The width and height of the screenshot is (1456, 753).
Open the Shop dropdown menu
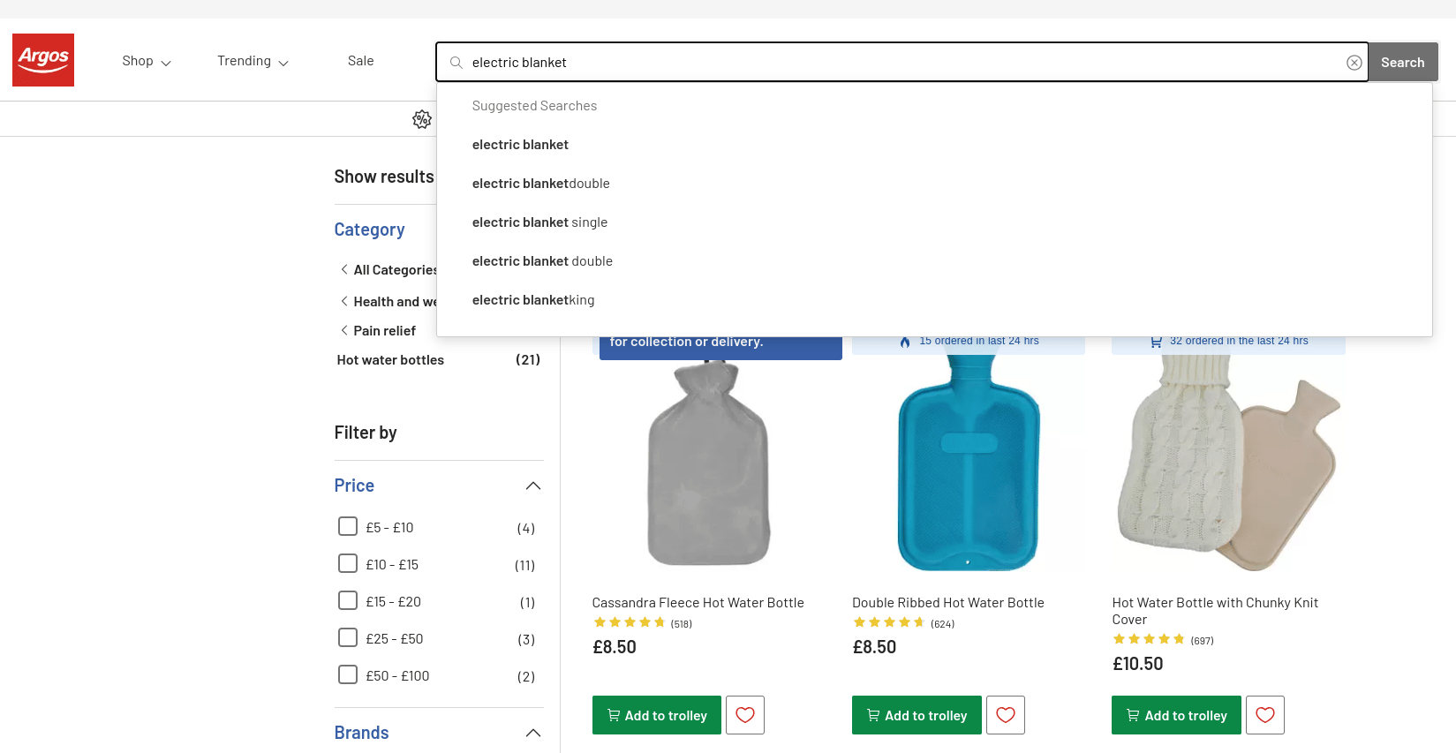(147, 61)
